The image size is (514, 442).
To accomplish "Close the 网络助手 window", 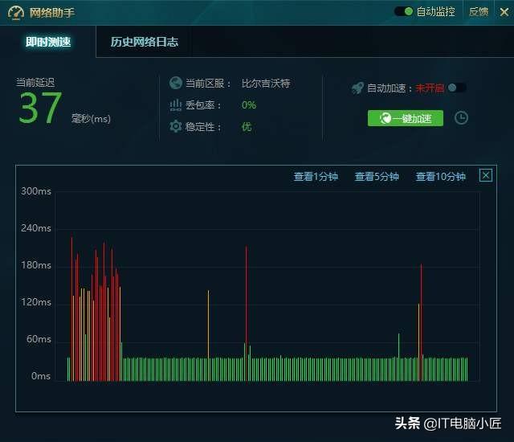I will [504, 13].
